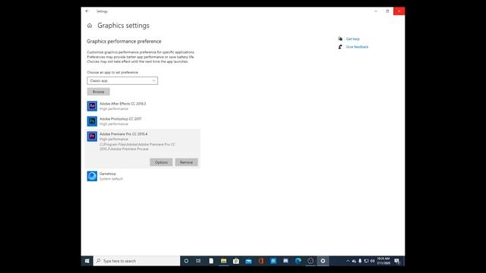Show hidden tray icons chevron
The height and width of the screenshot is (273, 486).
(x=348, y=261)
